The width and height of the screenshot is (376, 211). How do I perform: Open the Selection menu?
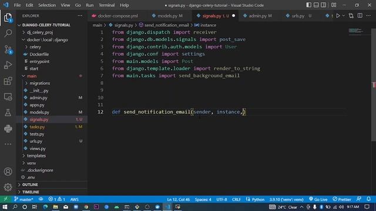click(x=47, y=5)
